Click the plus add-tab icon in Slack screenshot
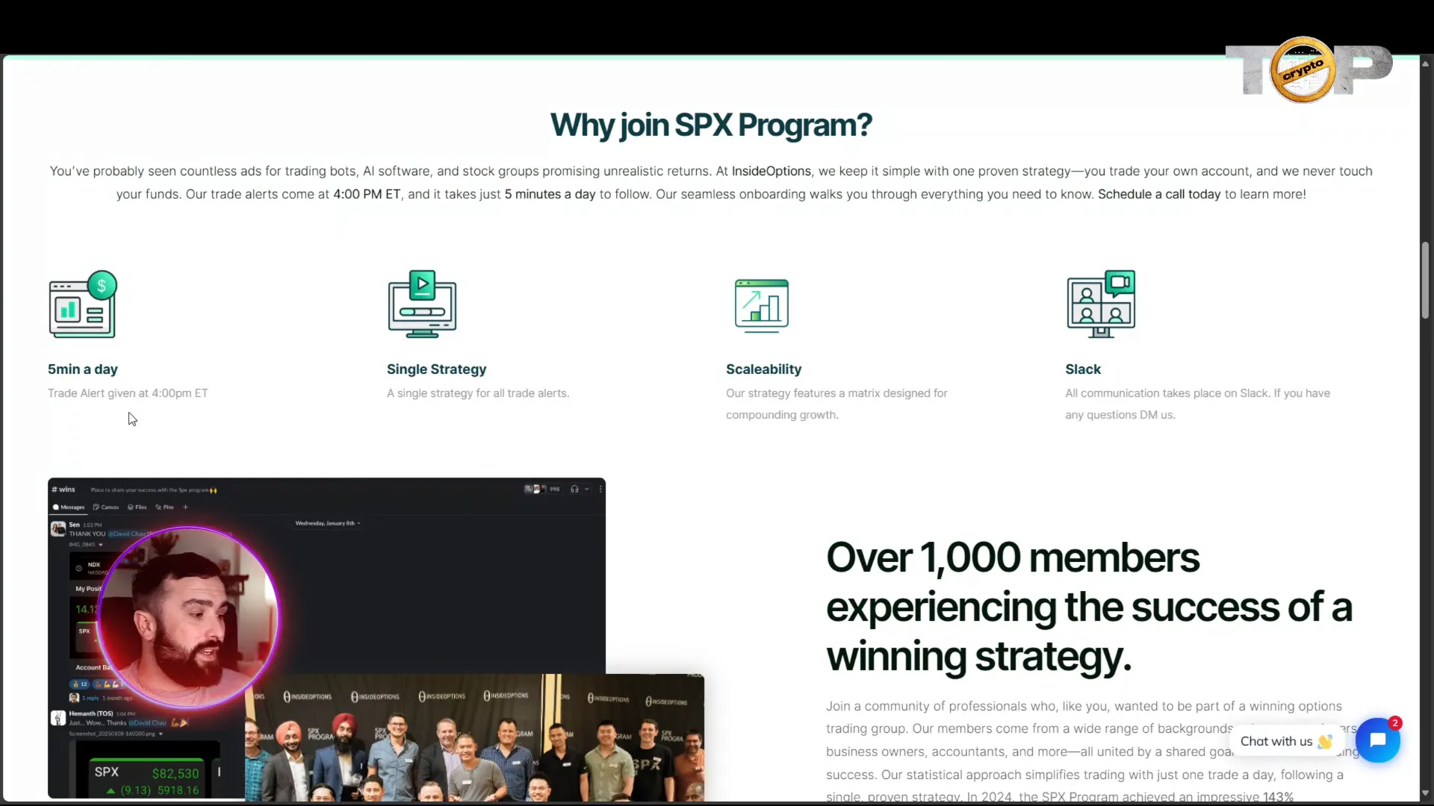The width and height of the screenshot is (1434, 806). coord(185,507)
